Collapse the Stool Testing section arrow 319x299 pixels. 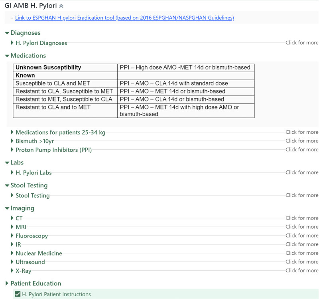click(7, 185)
